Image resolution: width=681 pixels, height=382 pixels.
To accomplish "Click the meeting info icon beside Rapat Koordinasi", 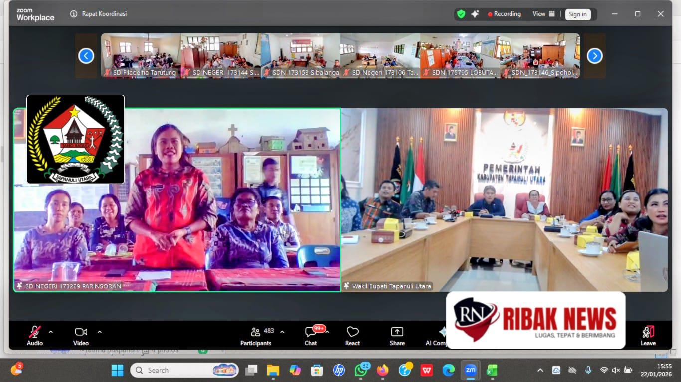I will [x=74, y=14].
